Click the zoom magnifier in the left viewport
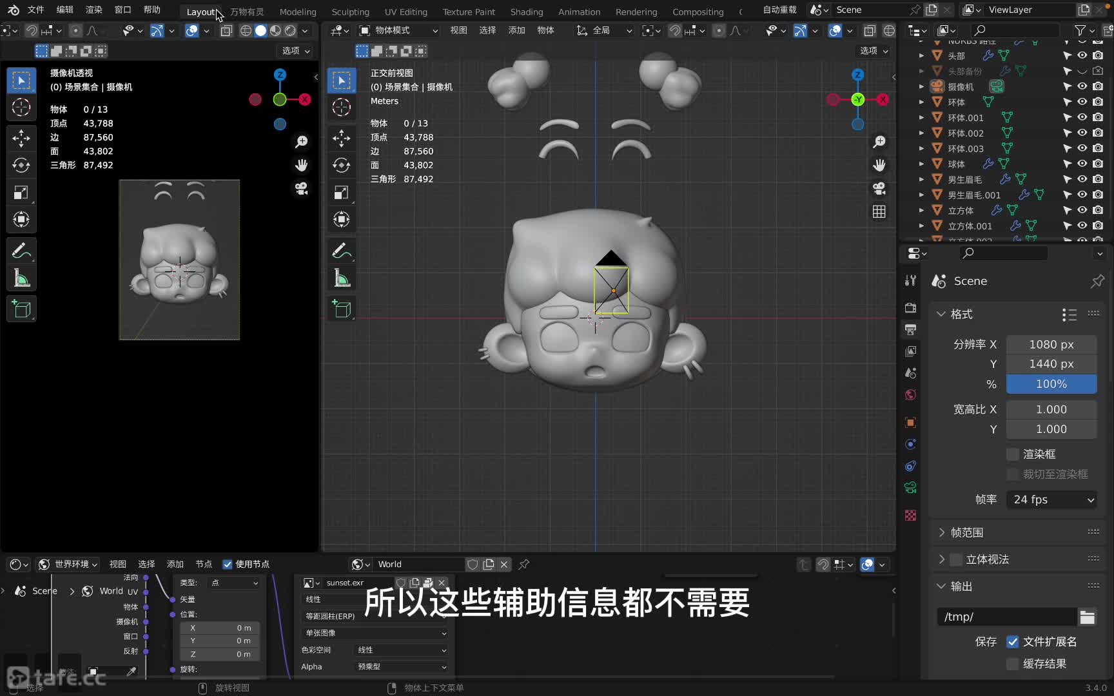The width and height of the screenshot is (1114, 696). point(301,142)
